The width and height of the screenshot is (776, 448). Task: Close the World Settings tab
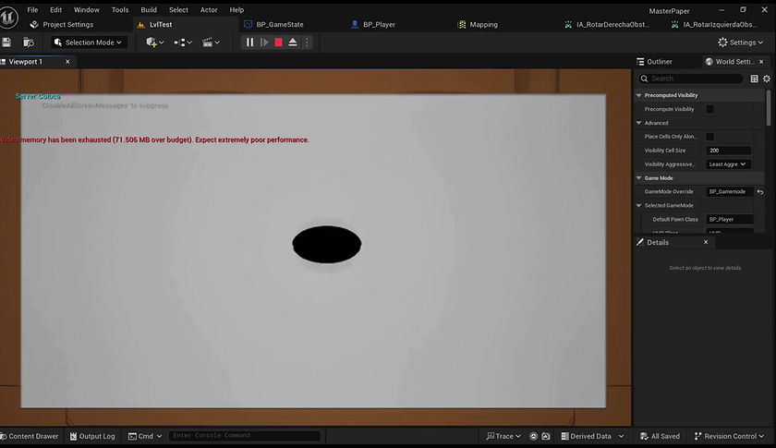[761, 62]
